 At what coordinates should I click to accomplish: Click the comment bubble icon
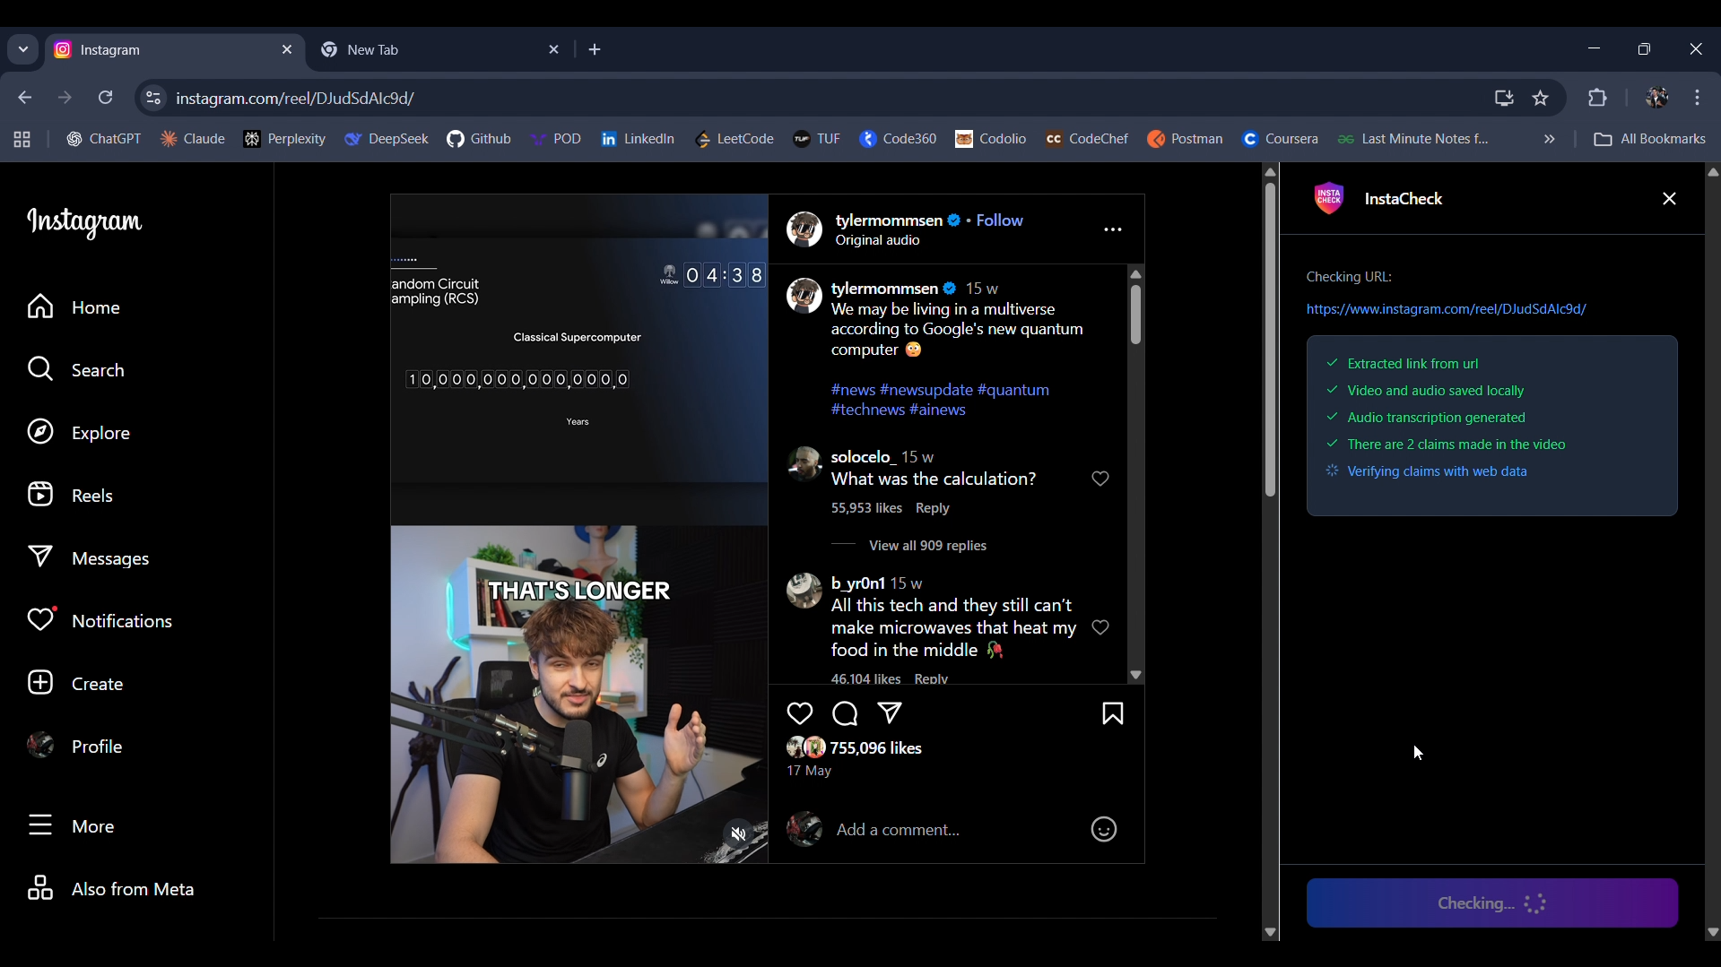845,713
